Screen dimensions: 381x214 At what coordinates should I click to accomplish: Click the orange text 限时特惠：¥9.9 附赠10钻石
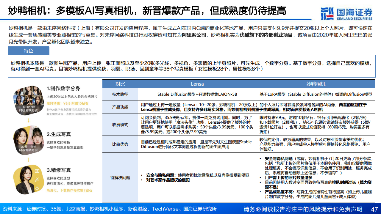click(68, 103)
